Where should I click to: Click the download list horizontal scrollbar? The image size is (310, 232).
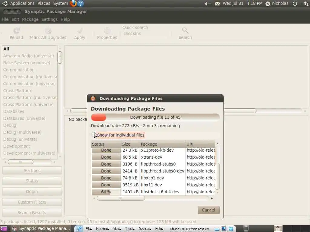[121, 198]
